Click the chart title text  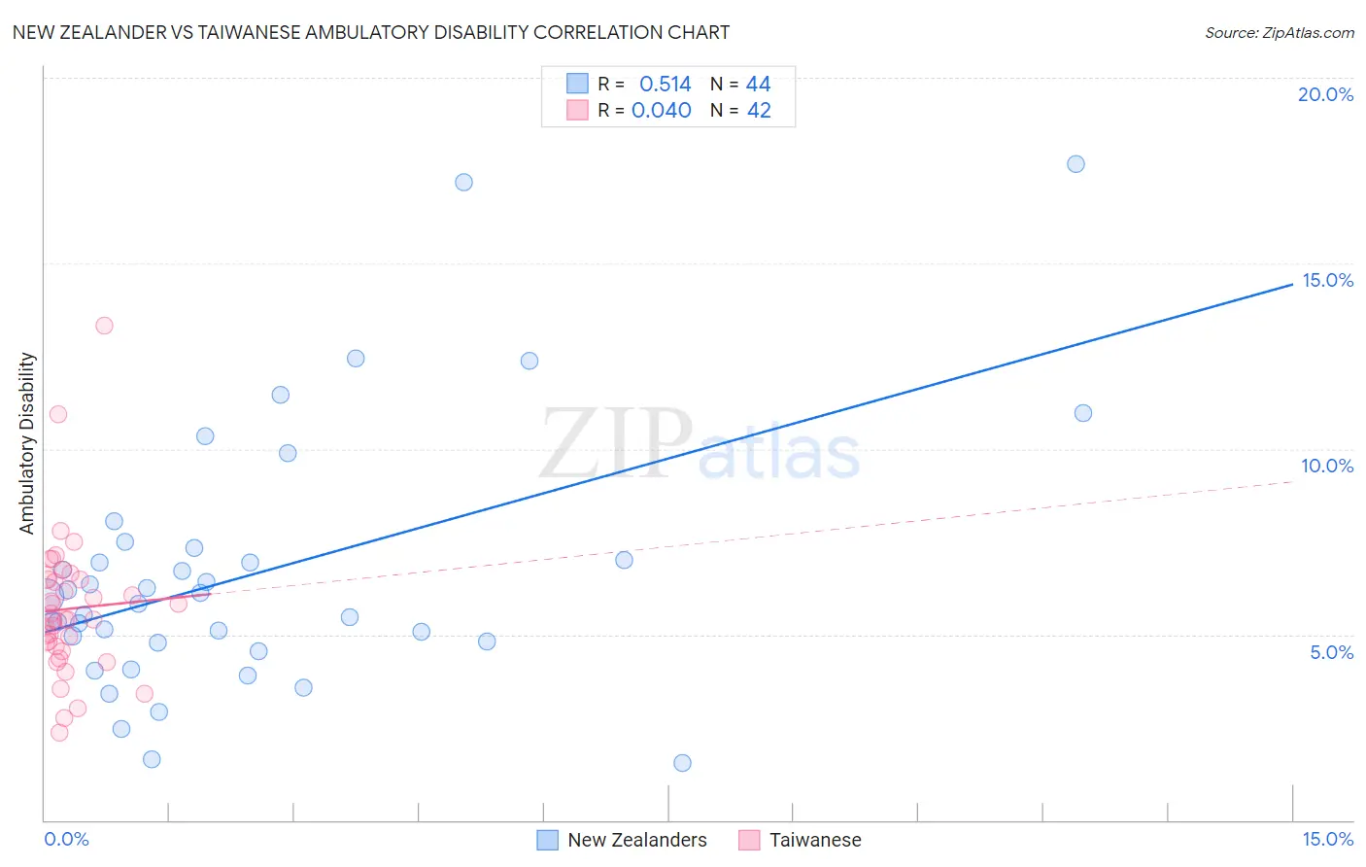[x=371, y=32]
